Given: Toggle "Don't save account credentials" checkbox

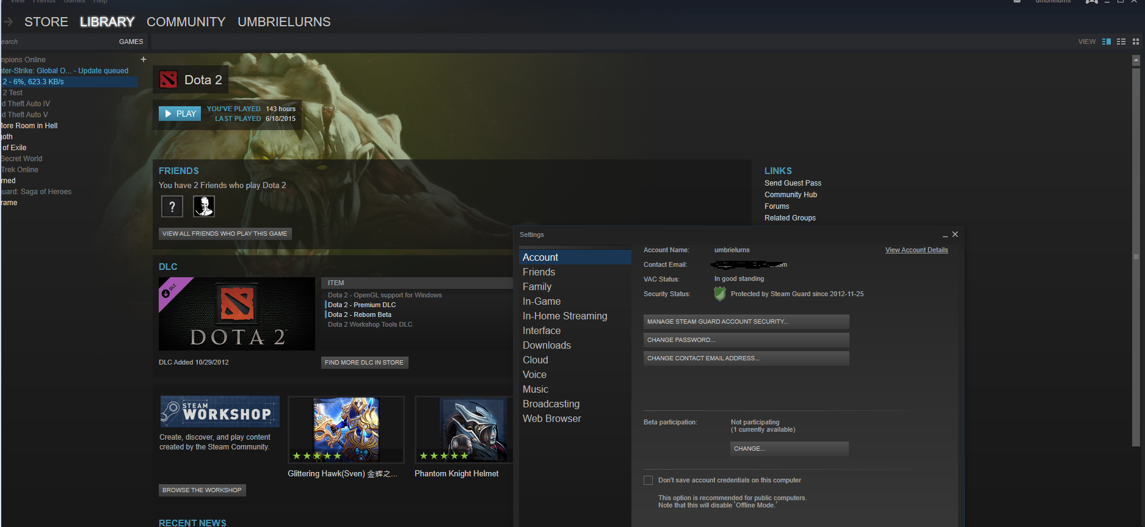Looking at the screenshot, I should click(x=649, y=481).
